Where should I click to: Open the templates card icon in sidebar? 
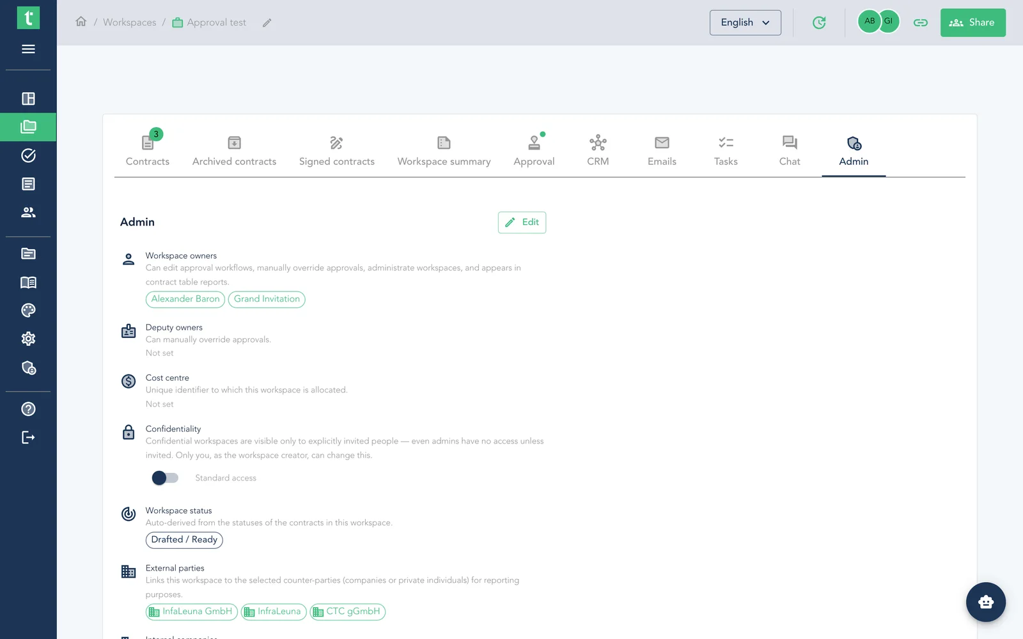coord(28,254)
